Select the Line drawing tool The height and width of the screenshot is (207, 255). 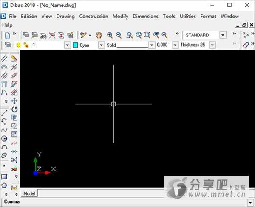pos(4,113)
